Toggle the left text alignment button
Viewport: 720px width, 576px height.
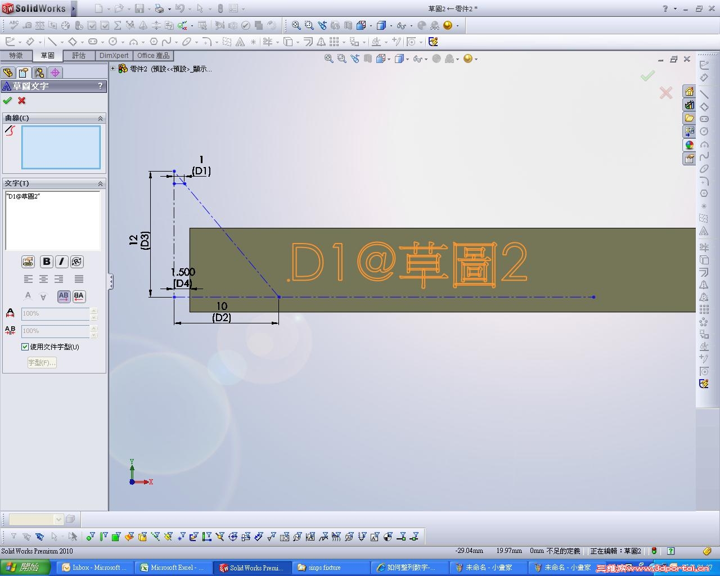point(28,279)
